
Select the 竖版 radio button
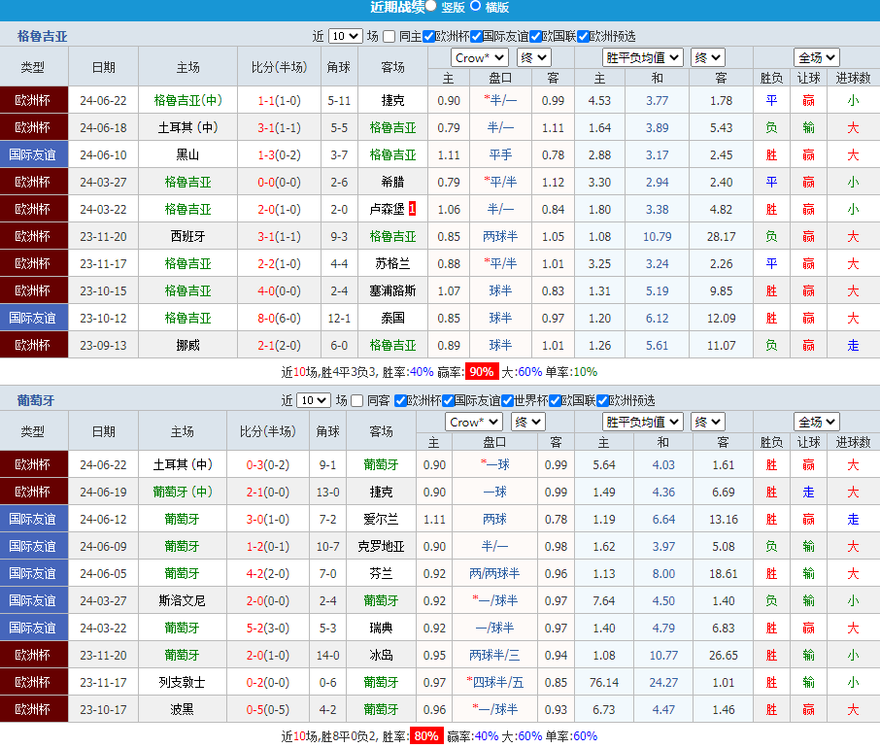pos(431,6)
